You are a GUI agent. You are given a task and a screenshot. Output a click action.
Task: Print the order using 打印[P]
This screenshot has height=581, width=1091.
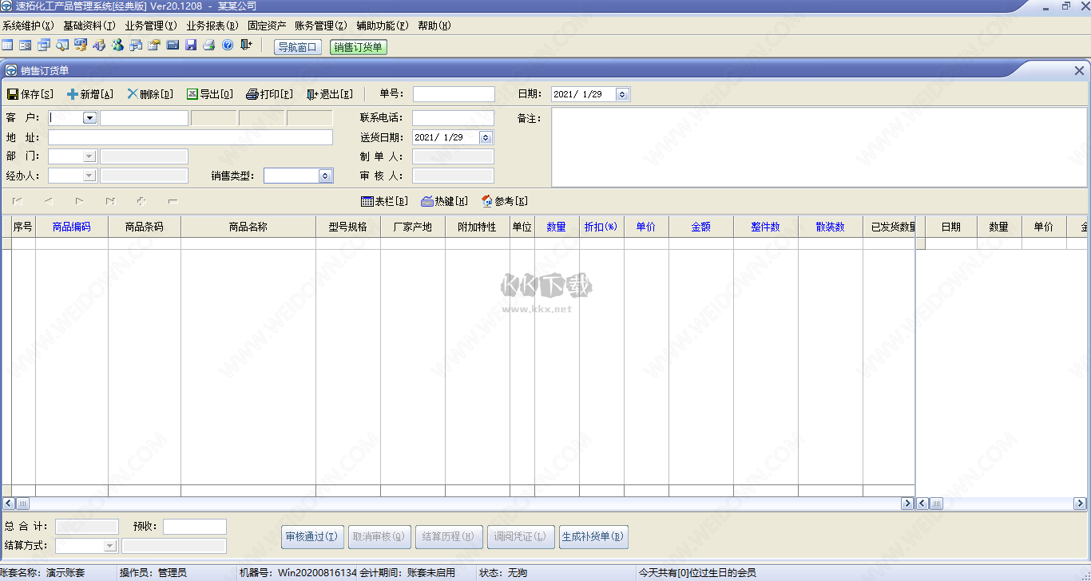pos(269,94)
